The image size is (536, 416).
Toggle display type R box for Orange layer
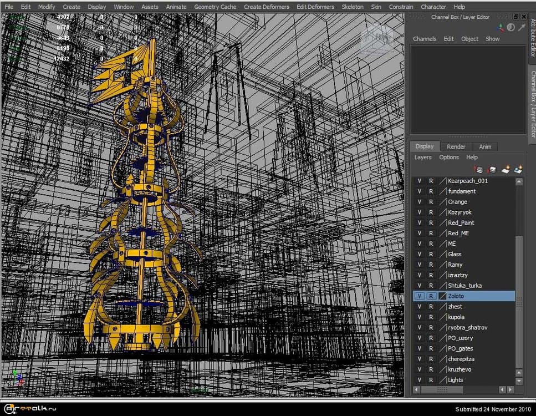431,202
